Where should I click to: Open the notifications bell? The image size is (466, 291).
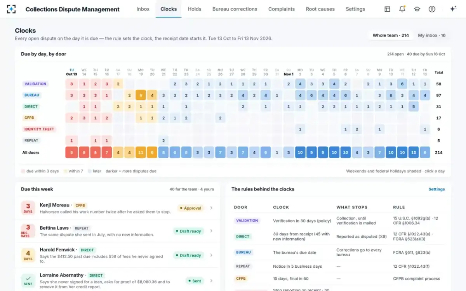[402, 9]
